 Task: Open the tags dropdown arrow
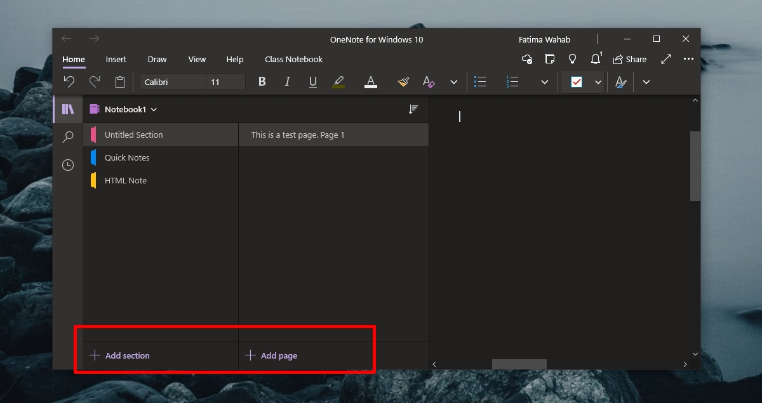598,82
